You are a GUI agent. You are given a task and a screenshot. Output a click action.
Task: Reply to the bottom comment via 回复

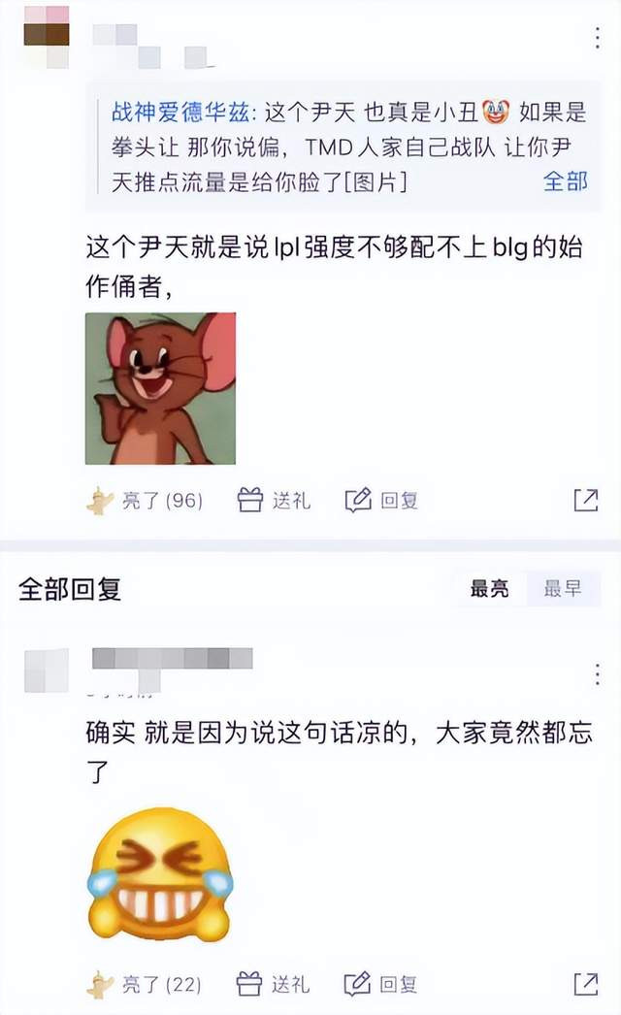(x=380, y=985)
